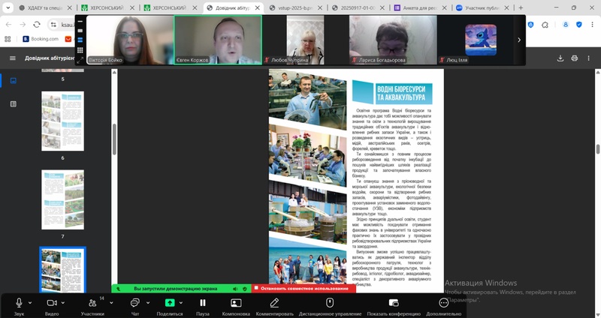Open the Дополнительно more options menu
Screen dimensions: 601x318
point(443,303)
